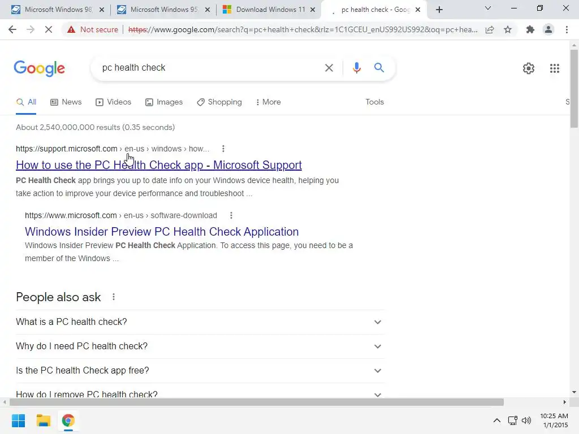Open "How to use the PC Health Check app" link
579x434 pixels.
pos(159,165)
